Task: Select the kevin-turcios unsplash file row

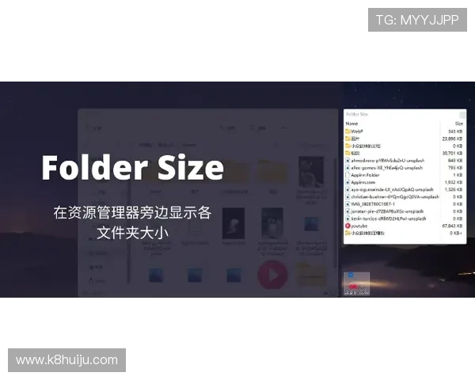Action: [x=404, y=218]
